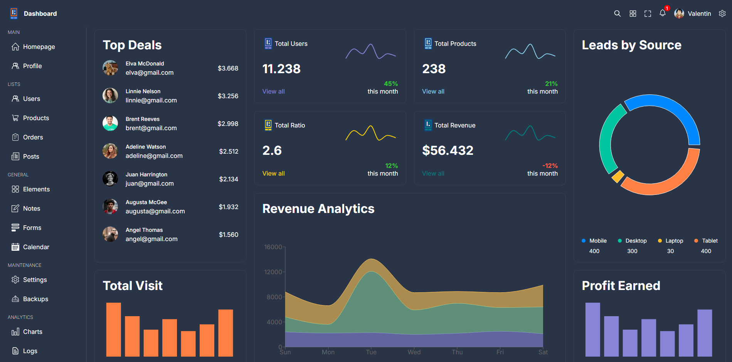This screenshot has width=732, height=362.
Task: Open the Calendar icon in sidebar
Action: coord(15,247)
